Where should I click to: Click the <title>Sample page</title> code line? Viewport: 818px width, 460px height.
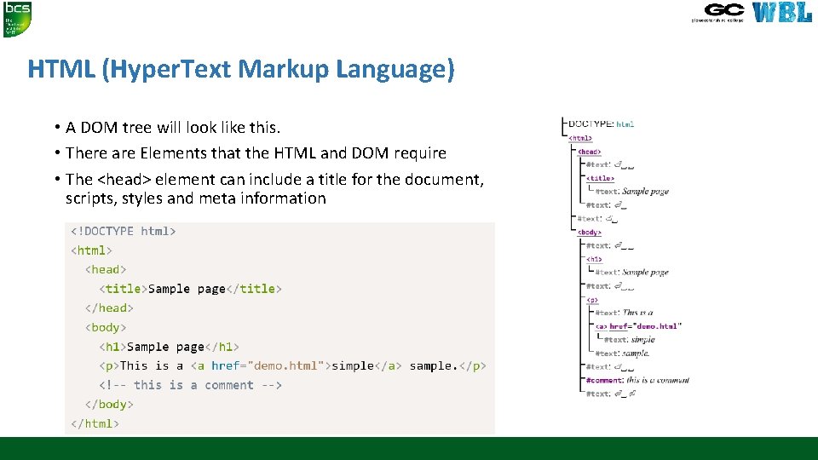190,289
